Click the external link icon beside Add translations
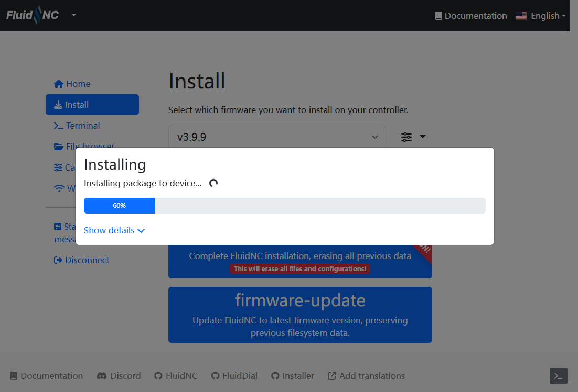Viewport: 578px width, 392px height. point(332,376)
